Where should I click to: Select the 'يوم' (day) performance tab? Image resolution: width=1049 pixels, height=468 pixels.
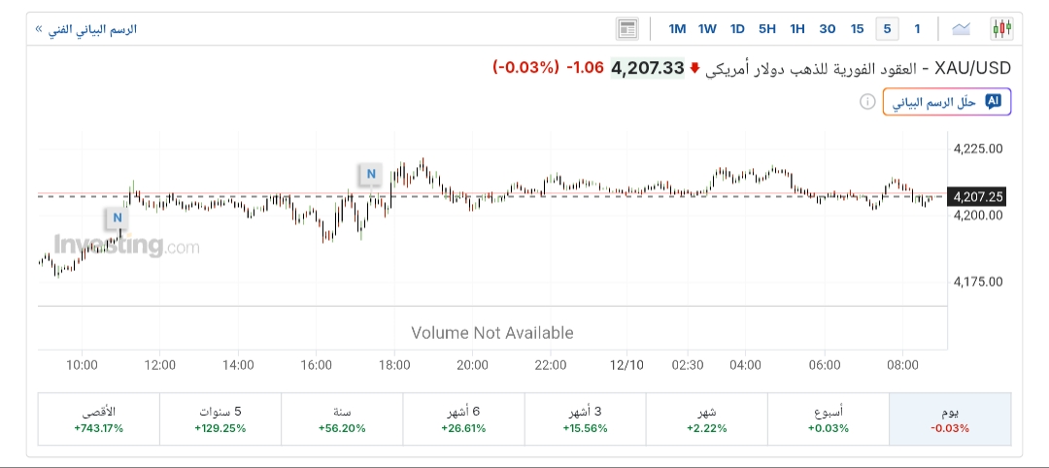tap(950, 419)
